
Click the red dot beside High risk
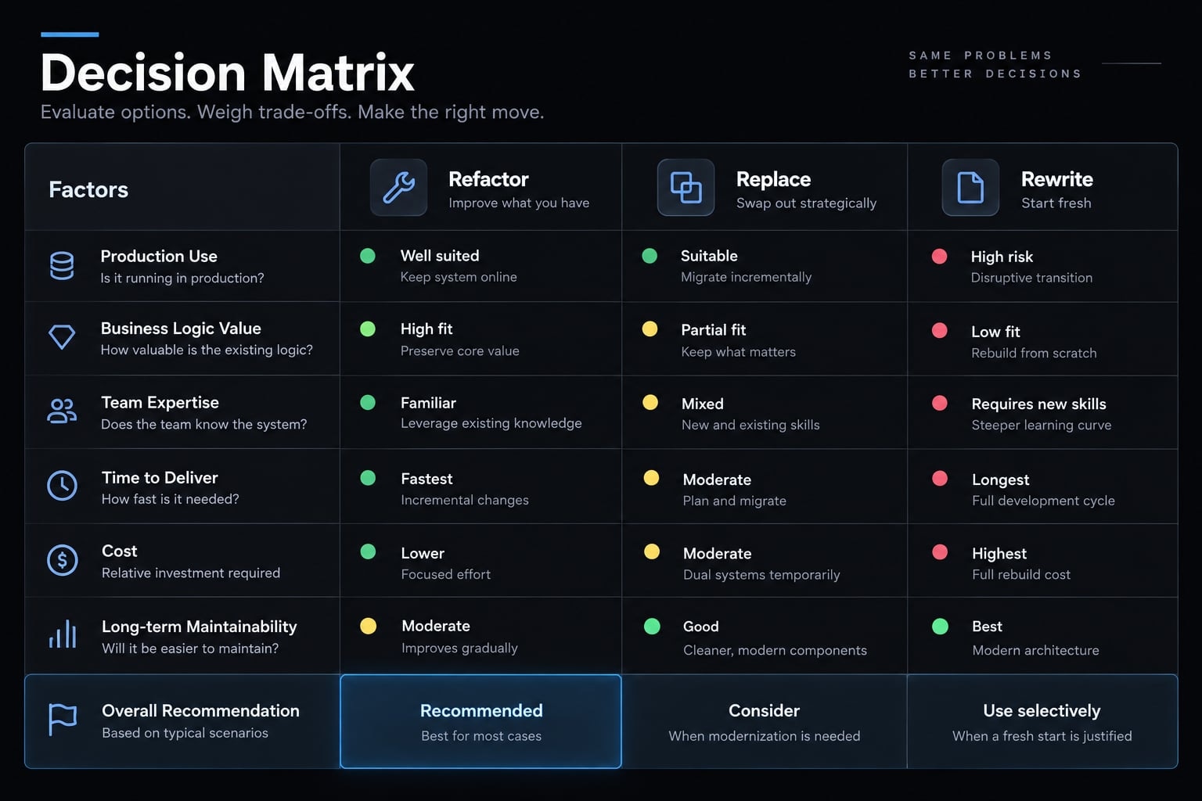pyautogui.click(x=940, y=257)
